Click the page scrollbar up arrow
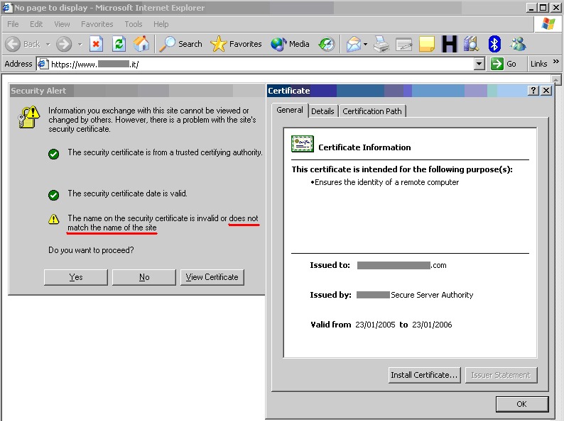Screen dimensions: 564x421 point(556,79)
